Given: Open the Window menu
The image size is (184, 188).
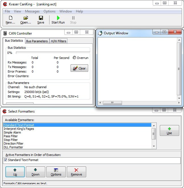Looking at the screenshot, I should point(66,11).
